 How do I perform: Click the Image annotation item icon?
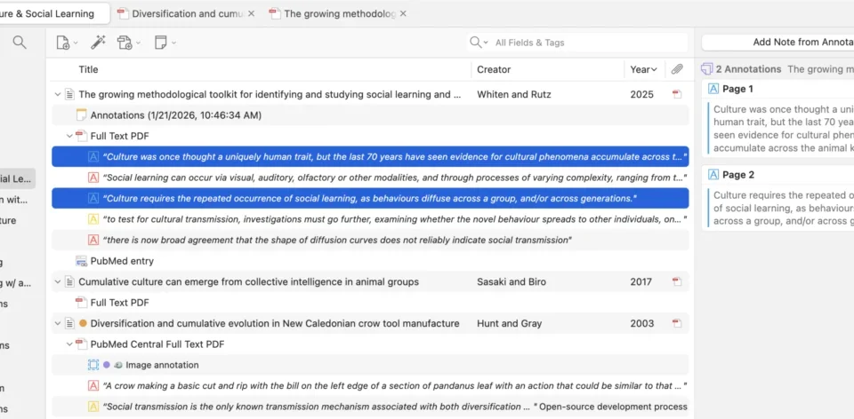point(93,365)
